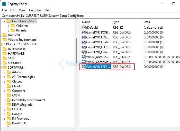Select the Clients key label

click(17, 86)
